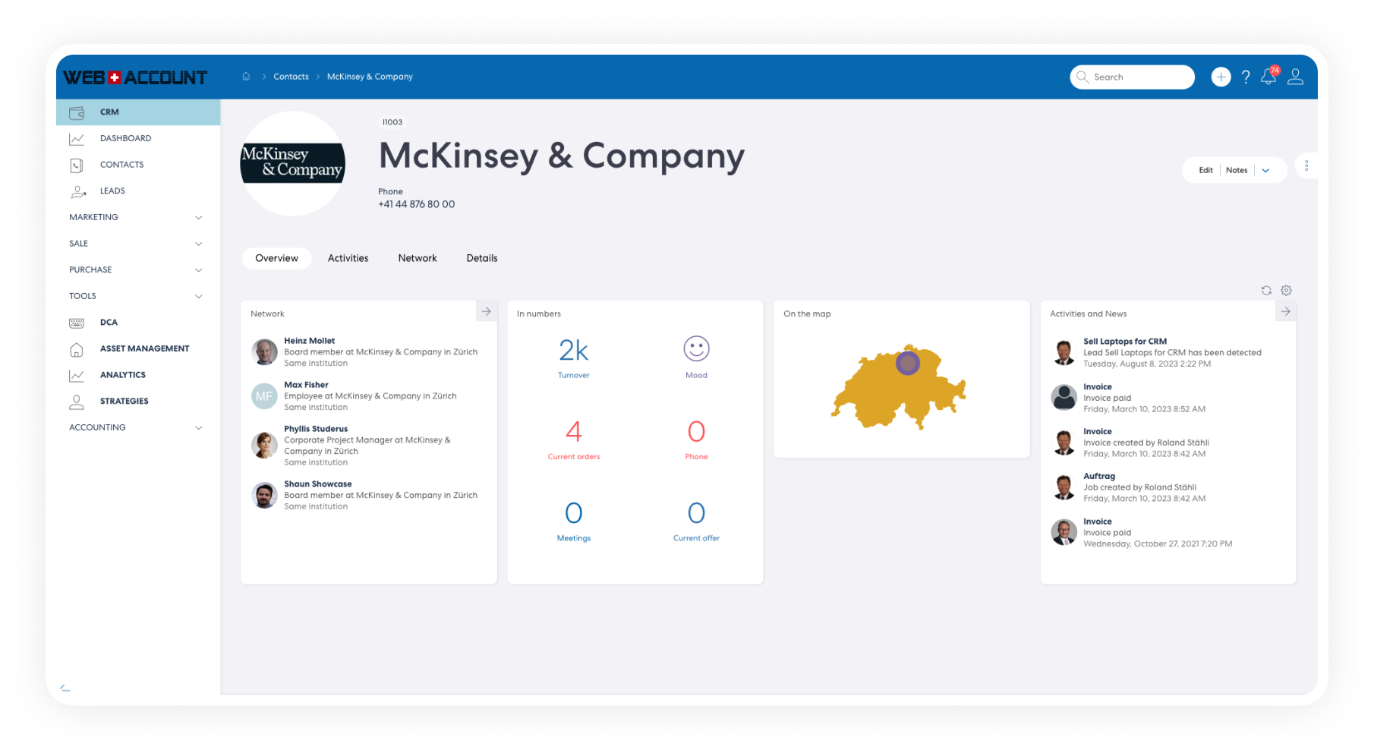Collapse sidebar using bottom-left arrow icon
Screen dimensions: 1374x753
click(x=65, y=688)
